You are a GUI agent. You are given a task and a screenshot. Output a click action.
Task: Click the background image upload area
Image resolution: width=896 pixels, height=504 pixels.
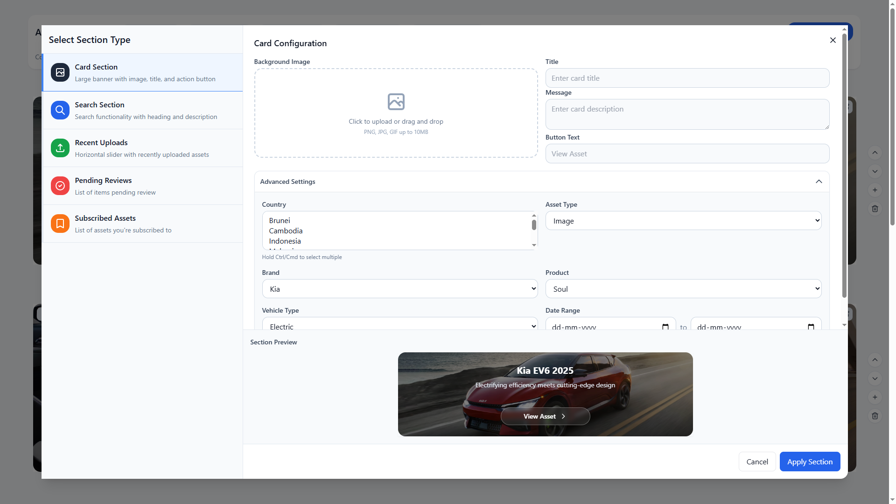coord(396,113)
